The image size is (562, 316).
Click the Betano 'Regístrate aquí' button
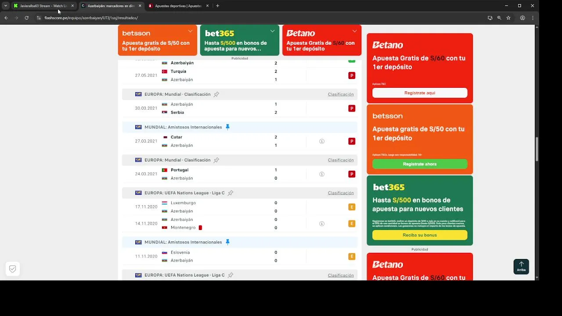[x=420, y=93]
